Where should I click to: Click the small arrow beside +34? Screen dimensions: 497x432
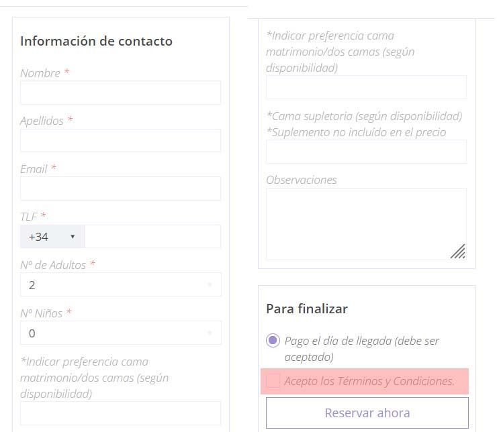73,237
